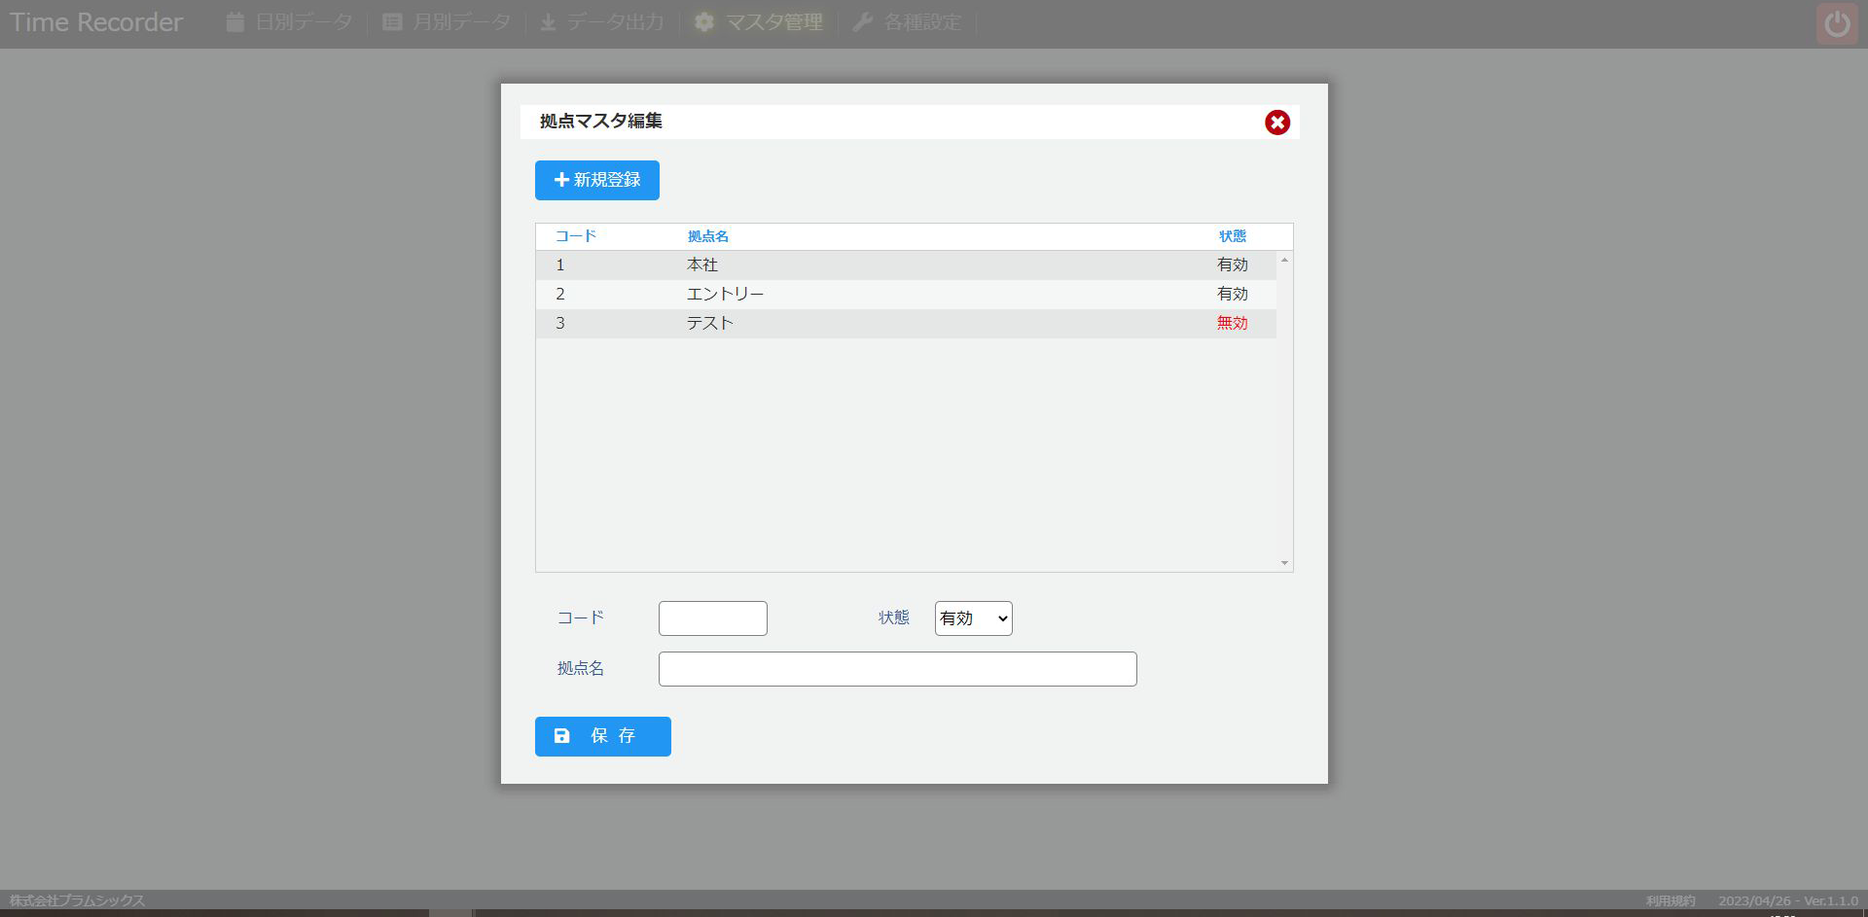Image resolution: width=1868 pixels, height=917 pixels.
Task: Click the 拠点名 column header
Action: click(x=707, y=236)
